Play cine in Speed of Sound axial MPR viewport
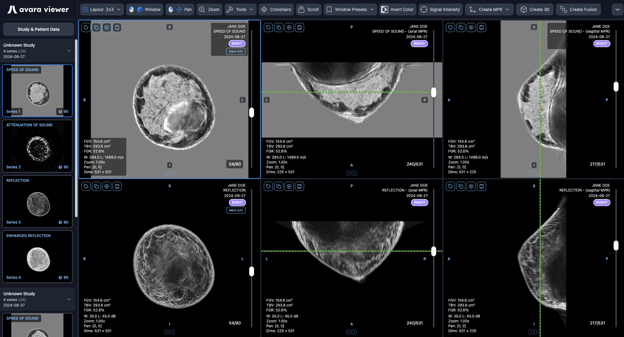The width and height of the screenshot is (624, 337). point(289,27)
